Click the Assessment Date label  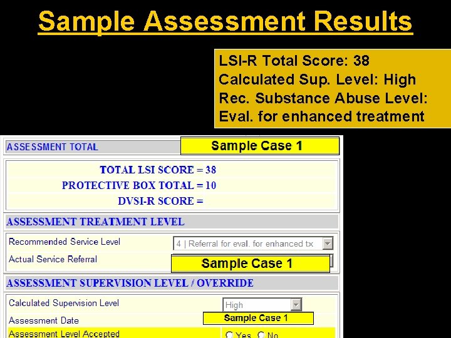pos(44,320)
